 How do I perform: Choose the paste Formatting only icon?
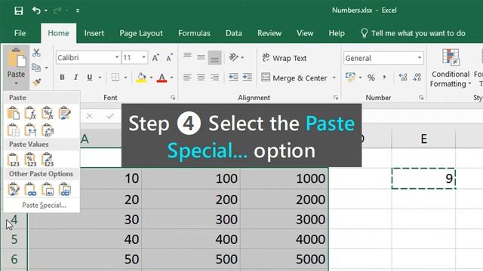coord(14,189)
